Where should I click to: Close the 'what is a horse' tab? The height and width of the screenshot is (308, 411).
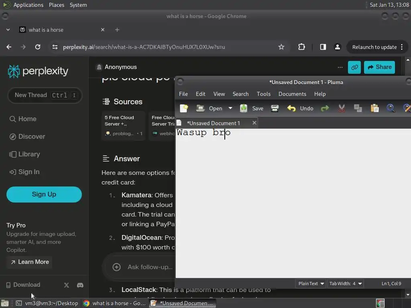click(103, 30)
